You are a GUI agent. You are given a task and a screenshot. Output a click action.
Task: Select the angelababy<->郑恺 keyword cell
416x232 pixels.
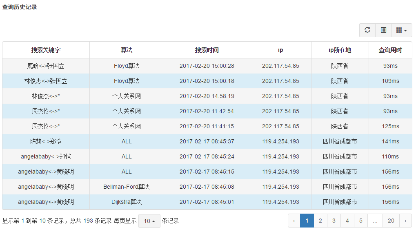[46, 156]
